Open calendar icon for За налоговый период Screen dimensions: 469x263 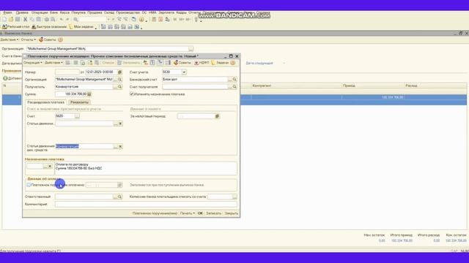218,116
